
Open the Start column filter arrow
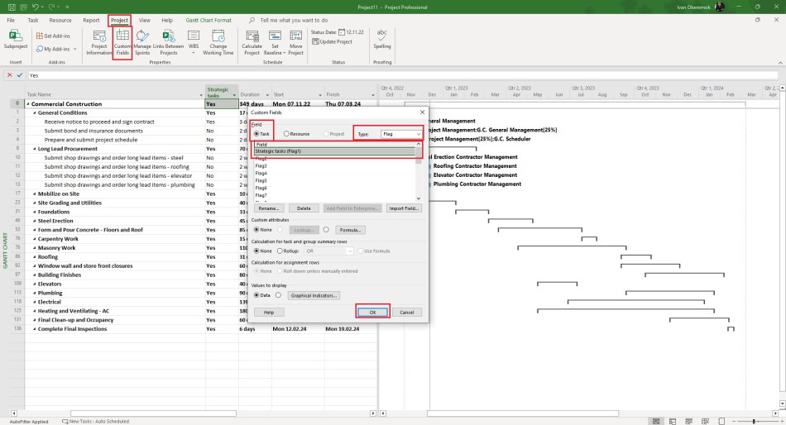(320, 95)
